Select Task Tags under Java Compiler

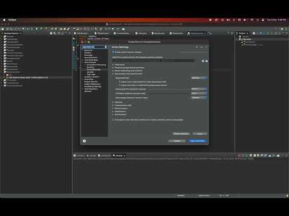coord(91,74)
